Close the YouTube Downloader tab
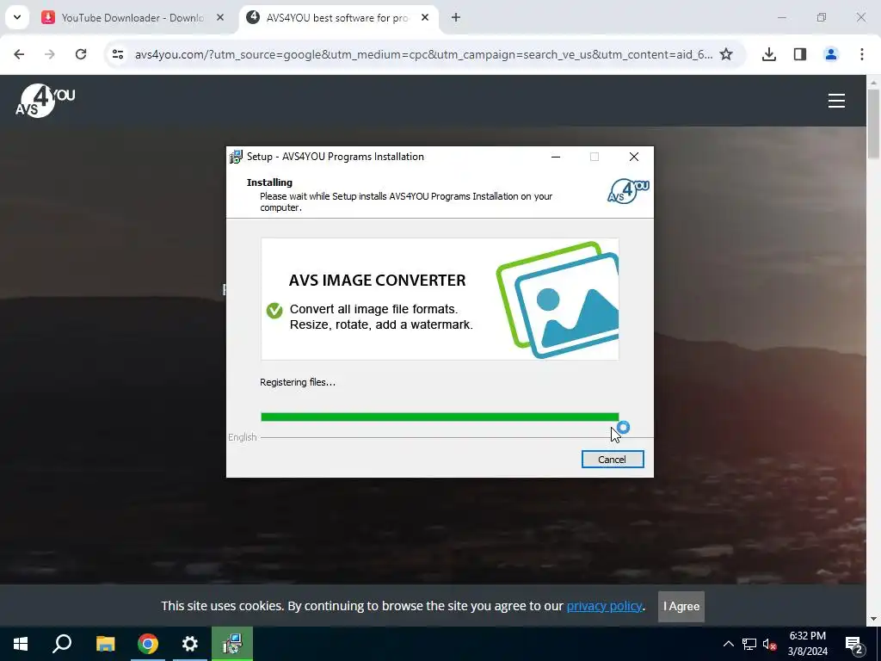This screenshot has width=881, height=661. 220,17
